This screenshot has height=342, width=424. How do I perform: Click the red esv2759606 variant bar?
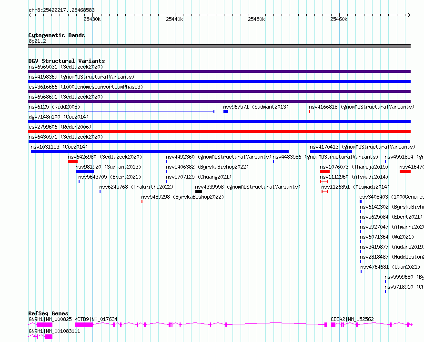[x=219, y=131]
